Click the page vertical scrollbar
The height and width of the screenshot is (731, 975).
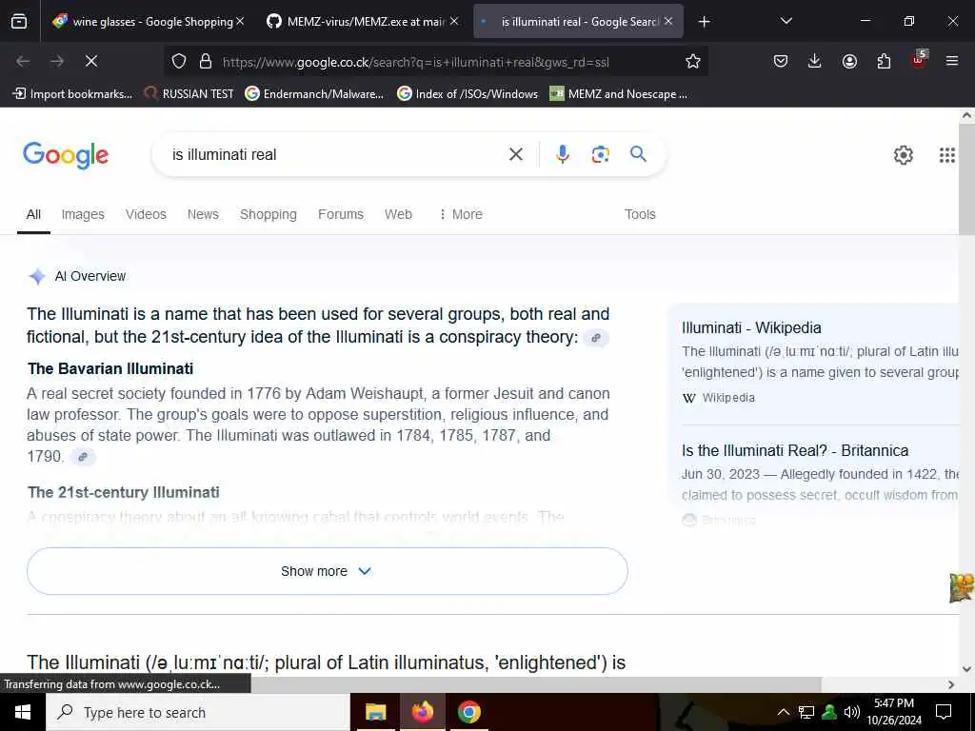tap(966, 178)
